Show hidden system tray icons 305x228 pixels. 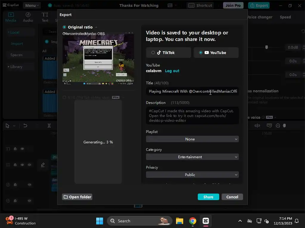[240, 221]
